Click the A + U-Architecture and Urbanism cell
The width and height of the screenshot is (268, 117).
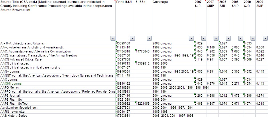point(58,43)
